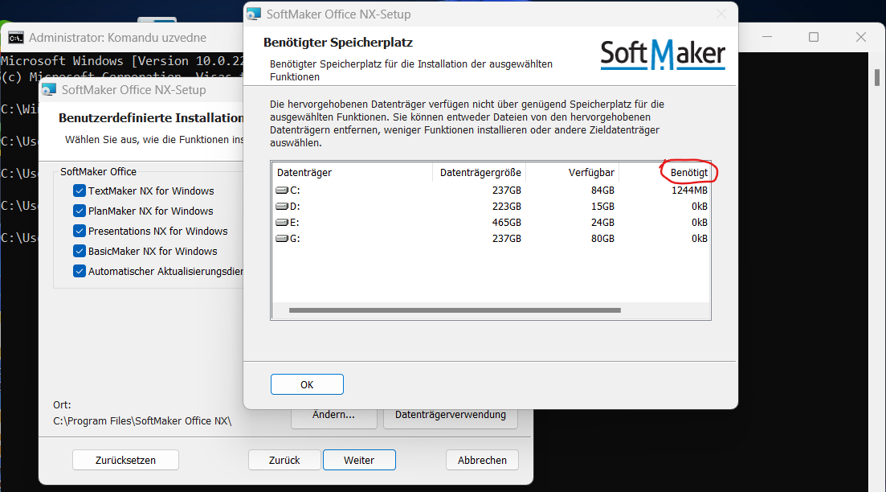Viewport: 886px width, 492px height.
Task: Uncheck TextMaker NX for Windows
Action: point(80,191)
